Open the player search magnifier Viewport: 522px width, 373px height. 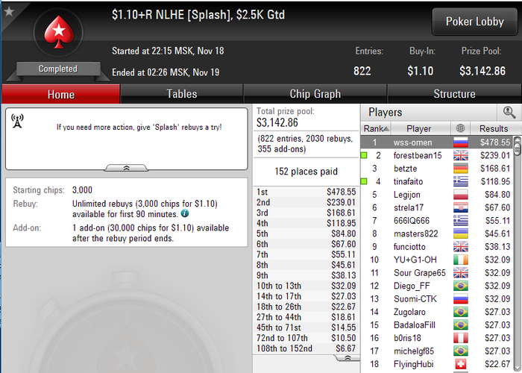509,112
